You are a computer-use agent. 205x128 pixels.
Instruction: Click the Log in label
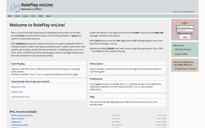[x=185, y=23]
